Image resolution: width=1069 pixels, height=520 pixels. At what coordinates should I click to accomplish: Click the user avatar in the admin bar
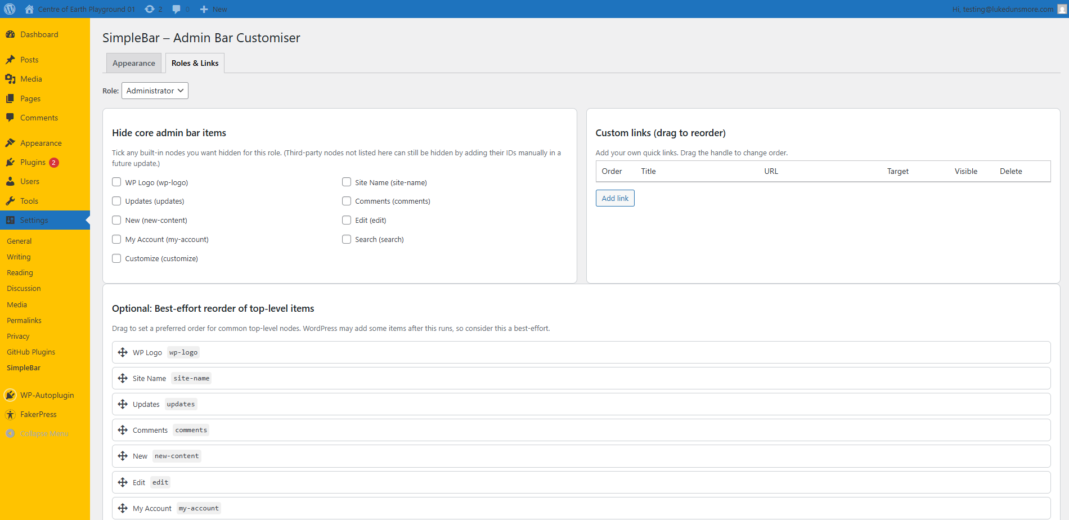1061,9
